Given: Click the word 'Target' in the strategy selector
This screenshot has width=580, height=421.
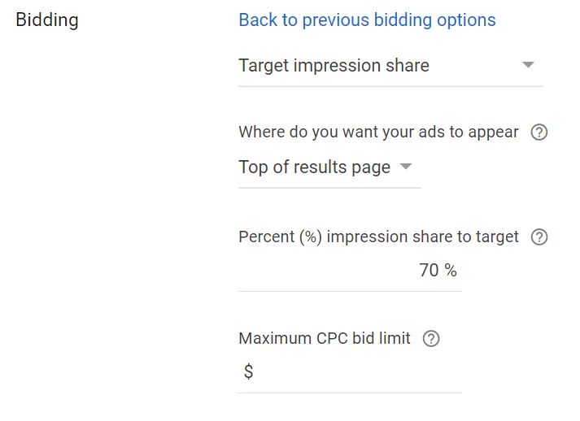Looking at the screenshot, I should pos(264,66).
